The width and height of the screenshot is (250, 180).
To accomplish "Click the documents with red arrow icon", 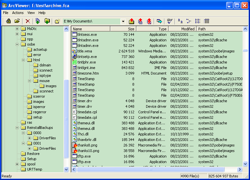I will 140,21.
